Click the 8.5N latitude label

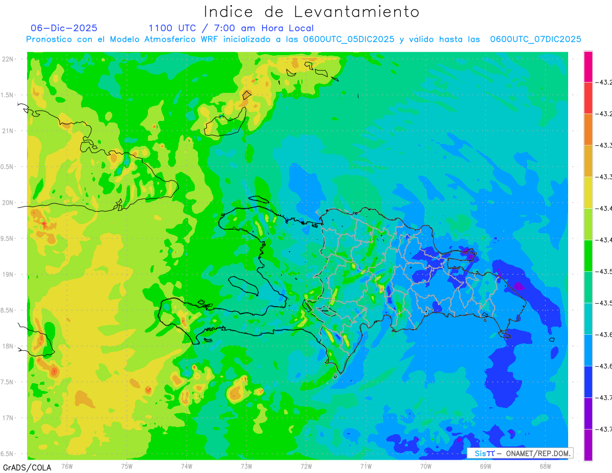[x=8, y=310]
